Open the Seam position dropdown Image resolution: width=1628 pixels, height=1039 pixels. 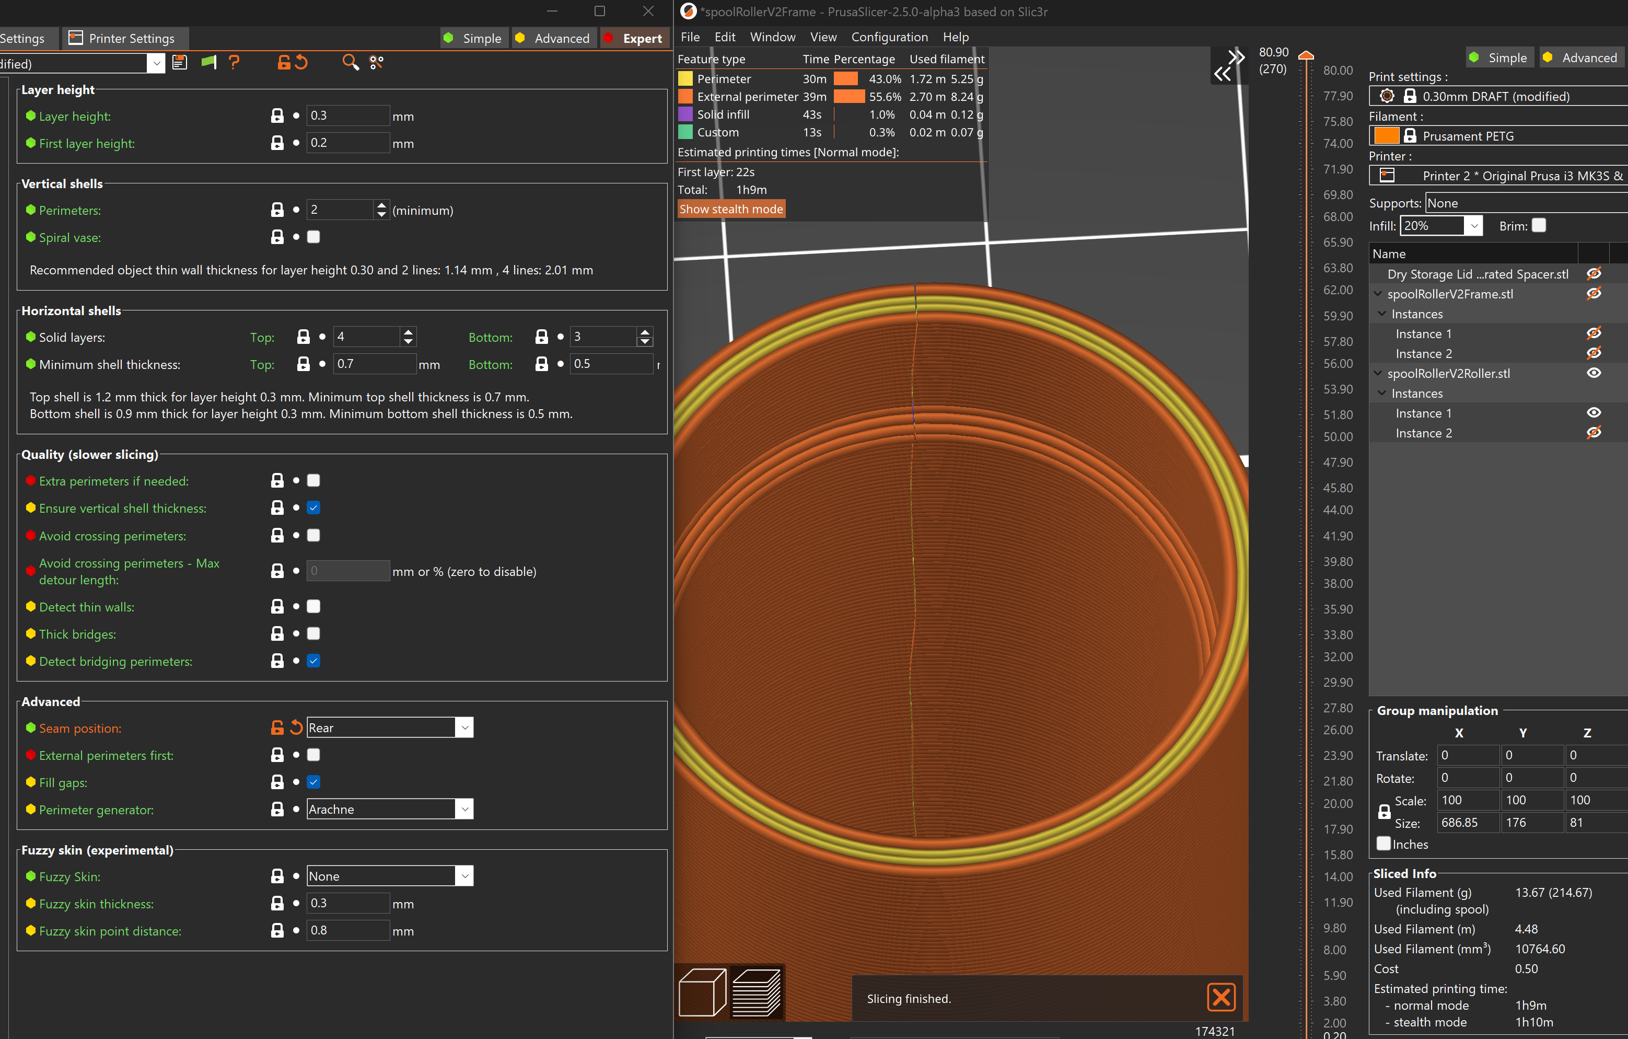tap(464, 728)
